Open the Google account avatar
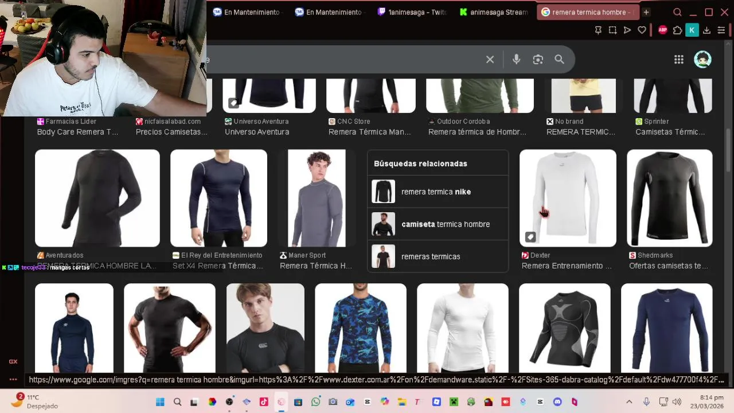The image size is (734, 413). click(x=702, y=59)
